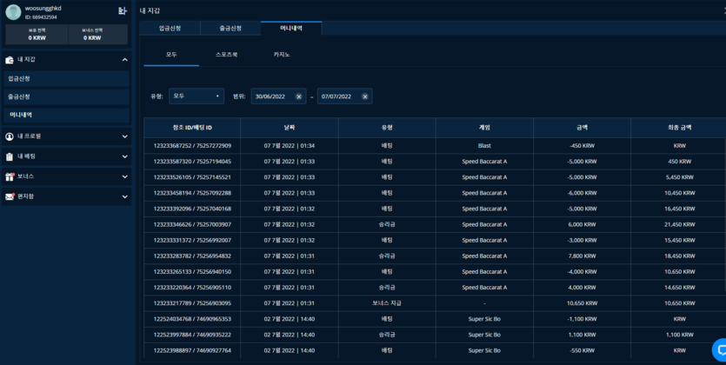Select the 머니내역 tab

click(291, 28)
